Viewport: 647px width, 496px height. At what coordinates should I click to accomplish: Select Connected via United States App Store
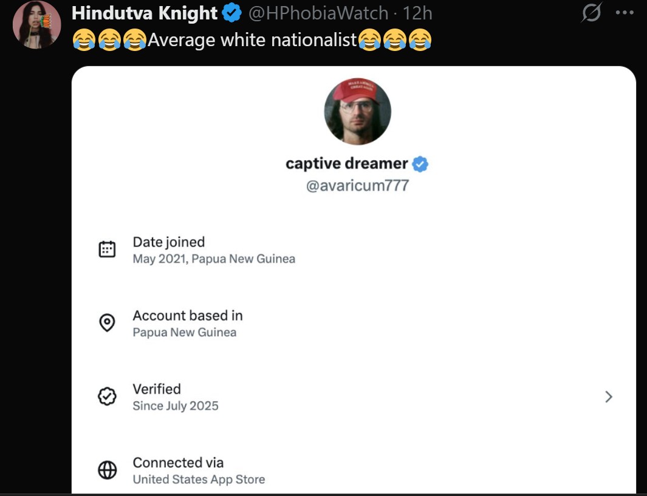pyautogui.click(x=199, y=471)
